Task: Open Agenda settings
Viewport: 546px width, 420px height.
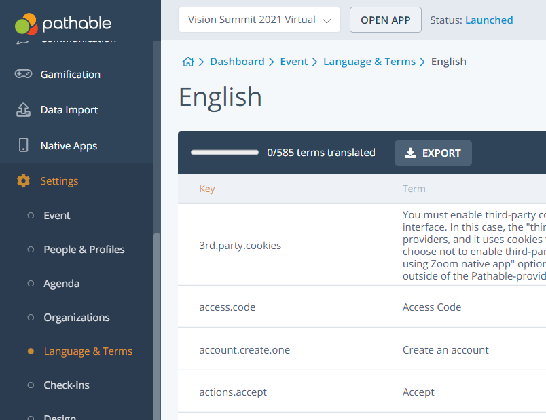Action: (x=61, y=284)
